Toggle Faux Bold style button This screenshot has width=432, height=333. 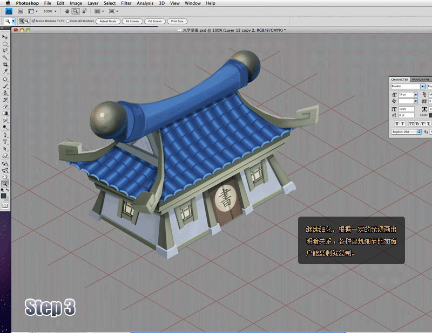[397, 124]
